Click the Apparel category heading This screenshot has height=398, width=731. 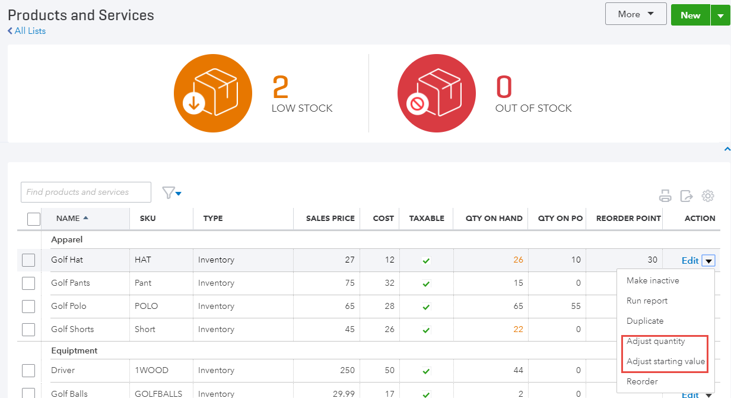[67, 239]
